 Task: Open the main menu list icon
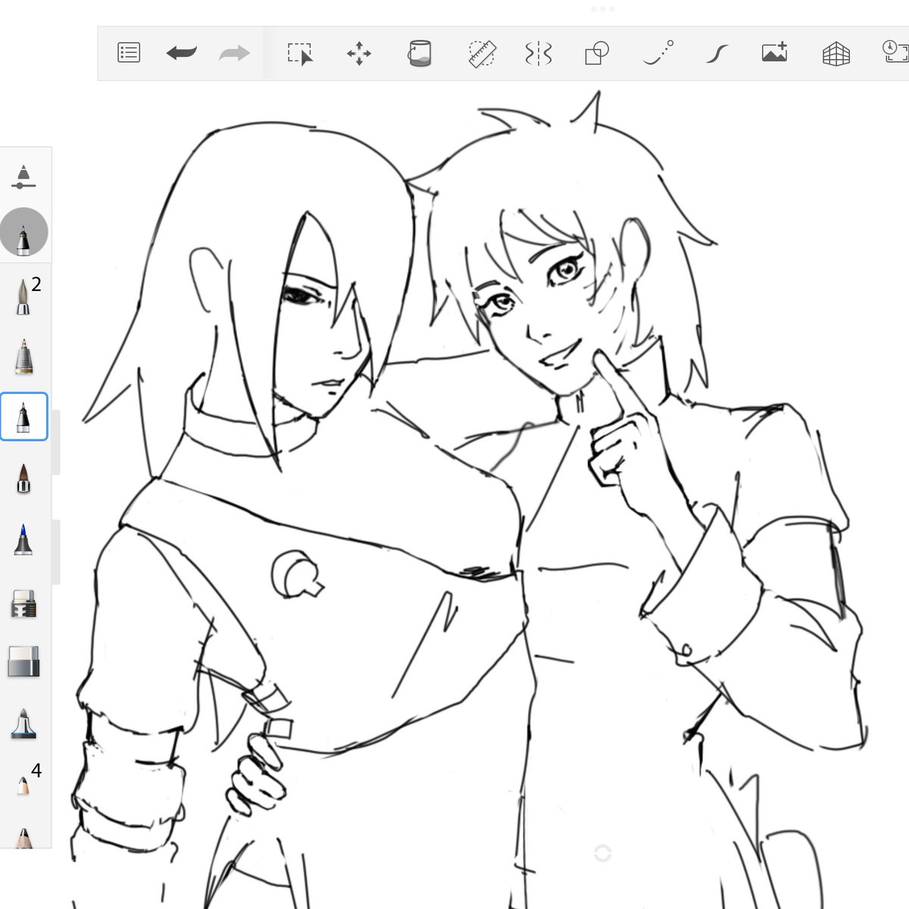point(129,53)
